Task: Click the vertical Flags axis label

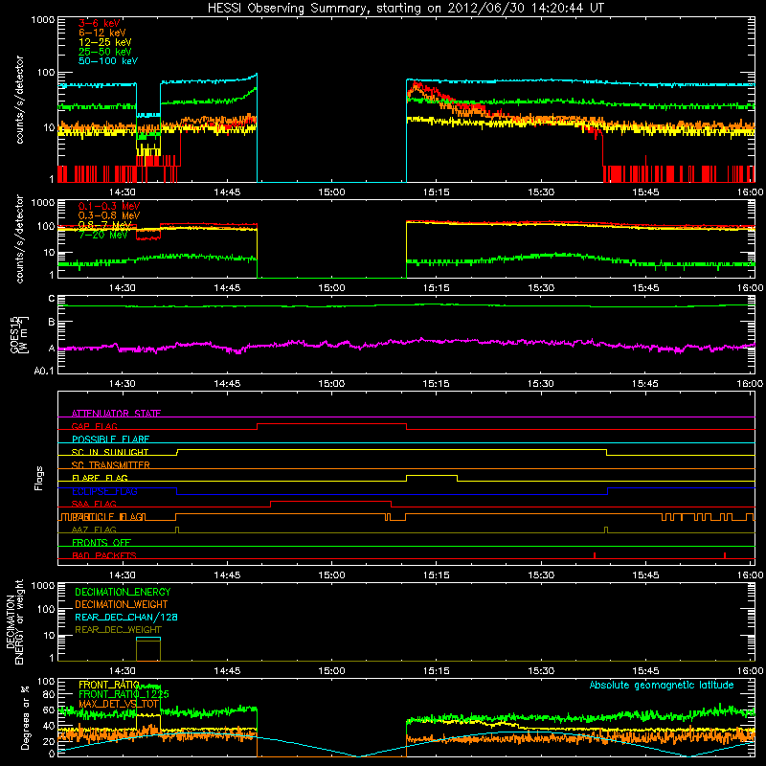Action: (x=39, y=479)
